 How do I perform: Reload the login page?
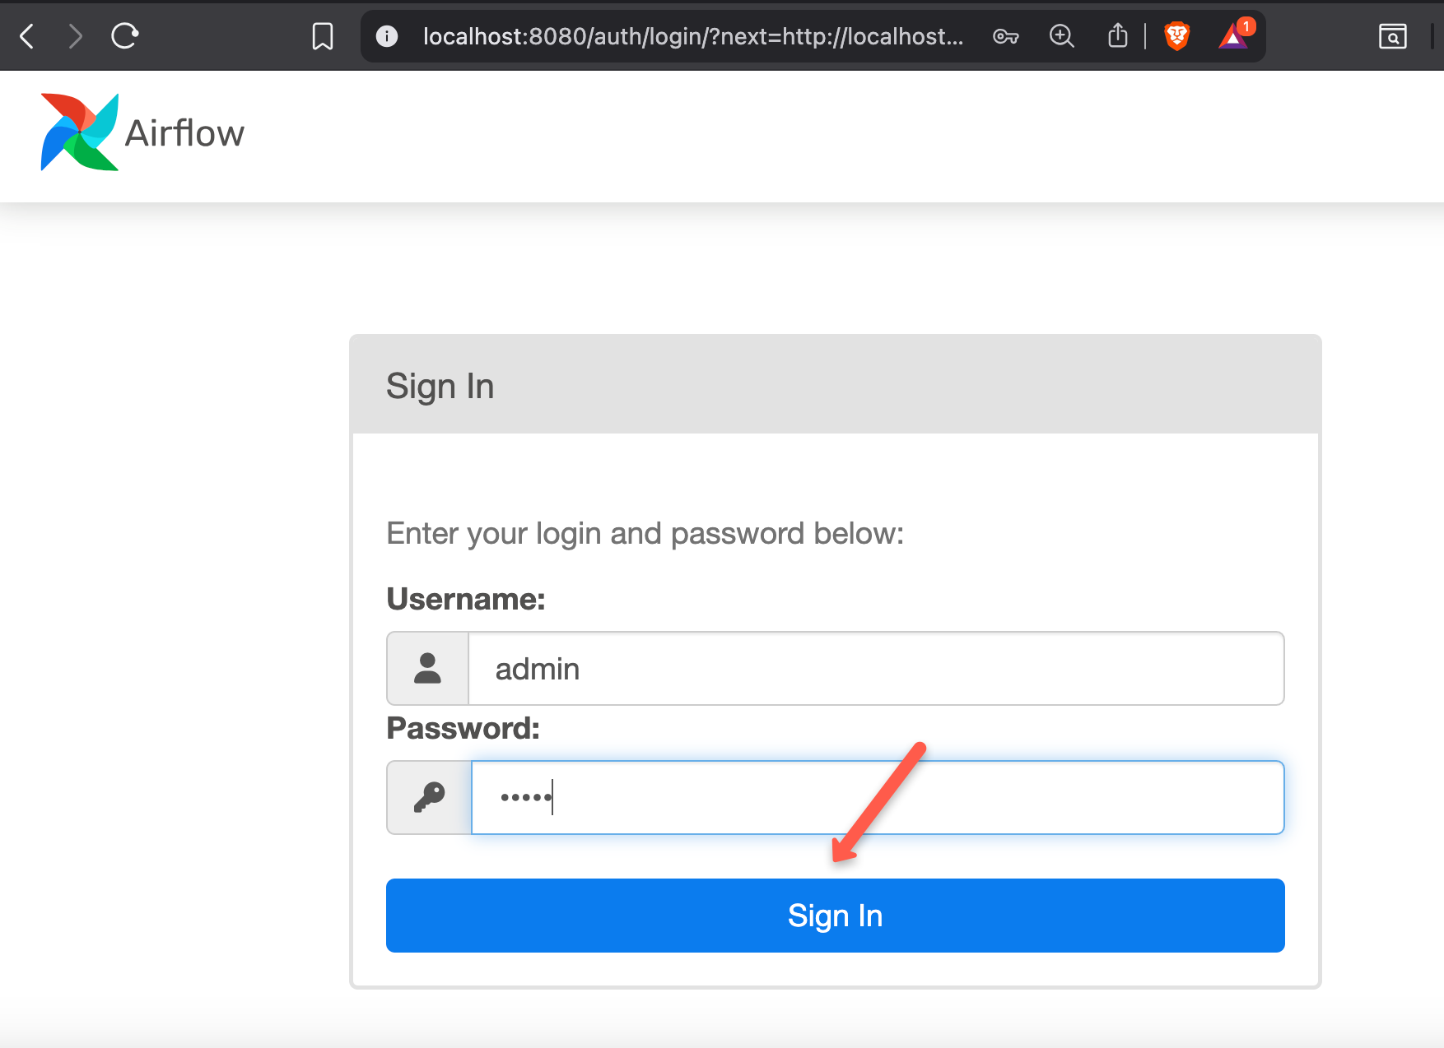tap(124, 35)
